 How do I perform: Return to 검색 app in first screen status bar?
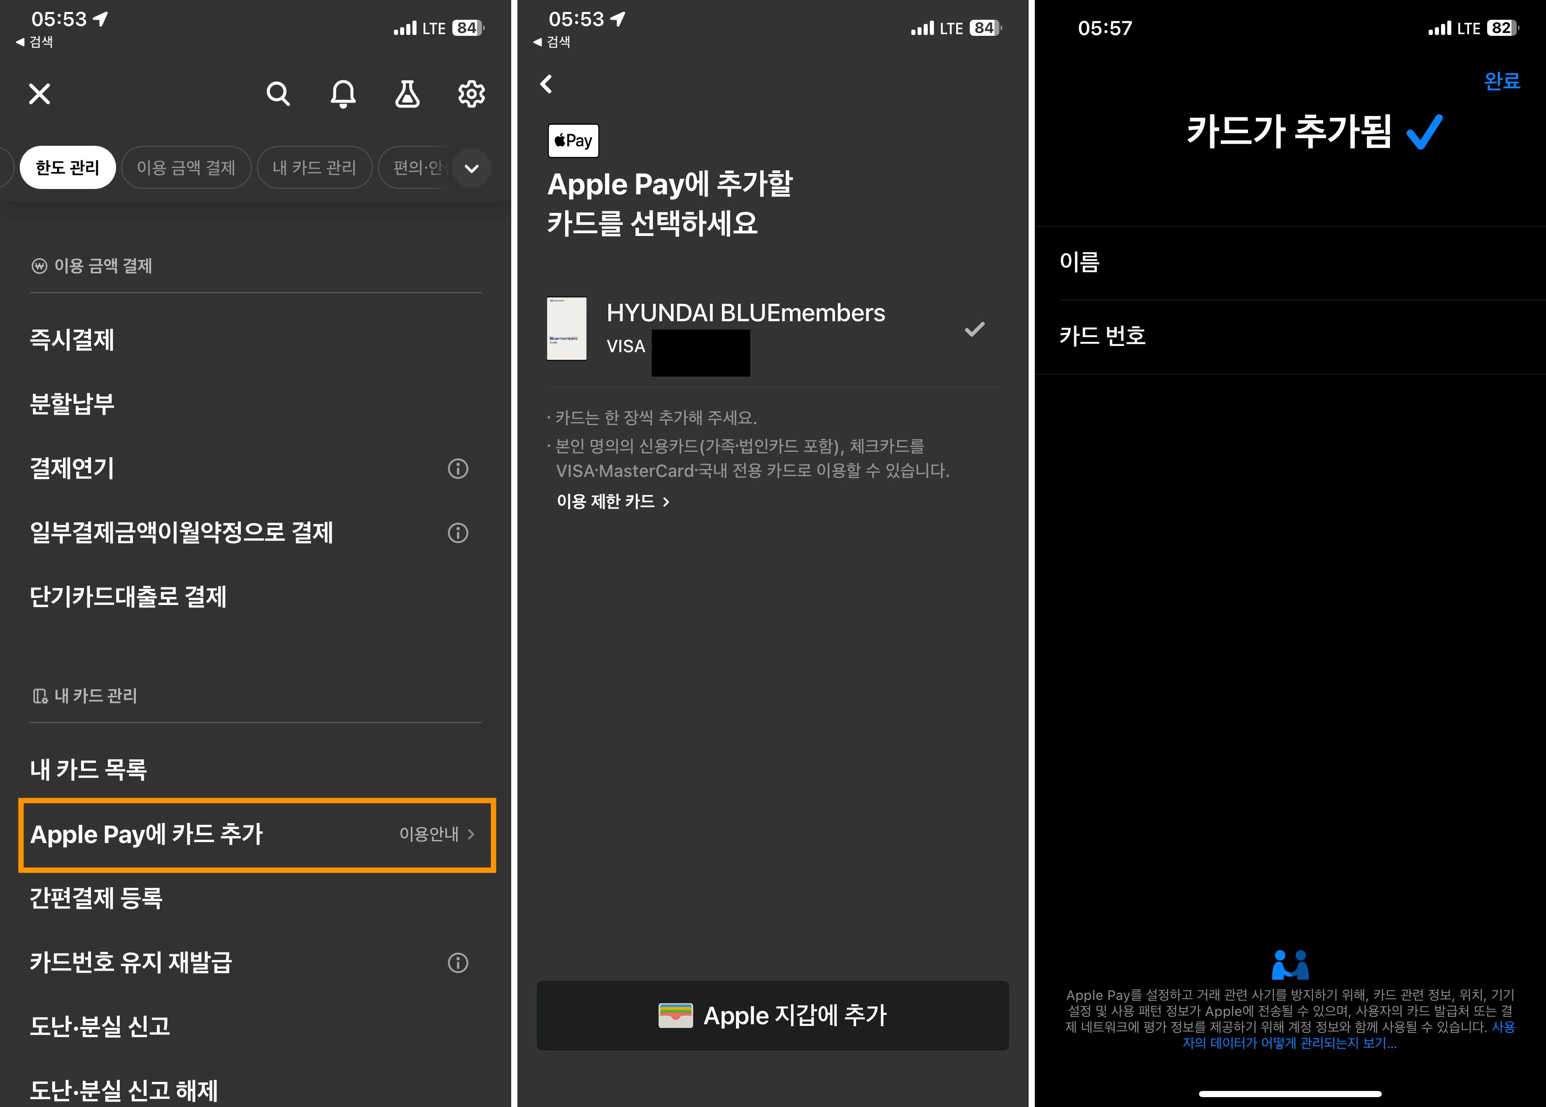pyautogui.click(x=34, y=42)
